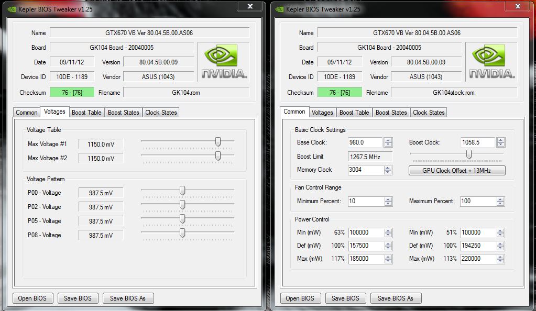Click spinner for 63% Min (mW) field

tap(388, 233)
